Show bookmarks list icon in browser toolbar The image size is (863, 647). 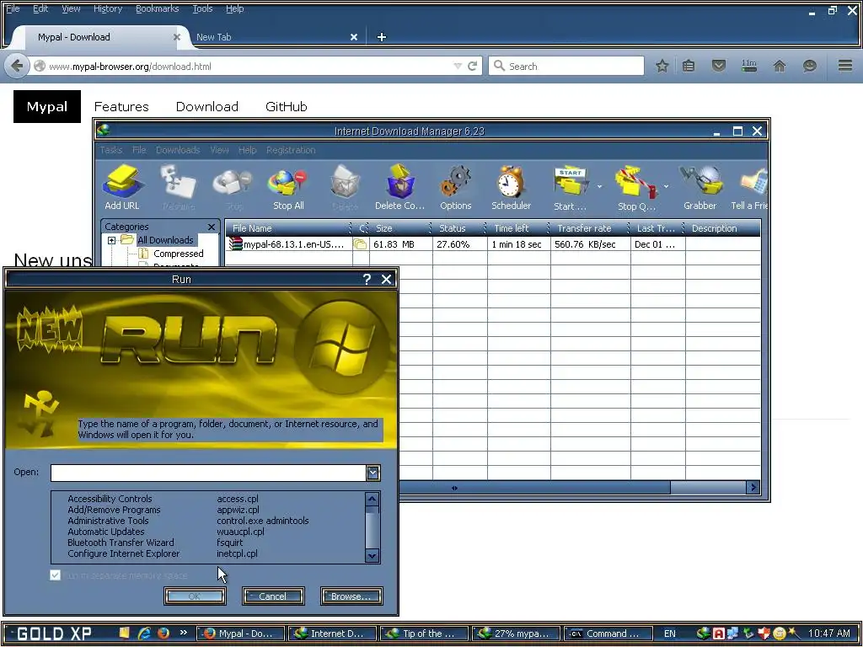tap(689, 66)
